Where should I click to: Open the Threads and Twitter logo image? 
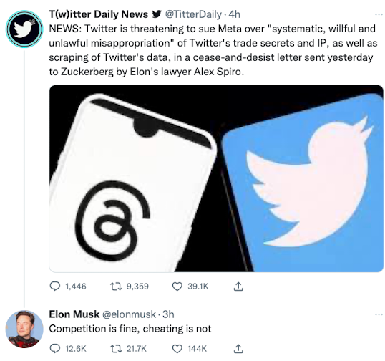(x=216, y=178)
